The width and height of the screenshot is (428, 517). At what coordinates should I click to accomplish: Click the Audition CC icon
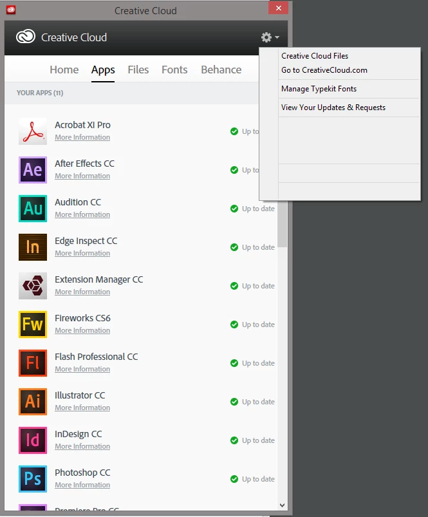click(33, 209)
